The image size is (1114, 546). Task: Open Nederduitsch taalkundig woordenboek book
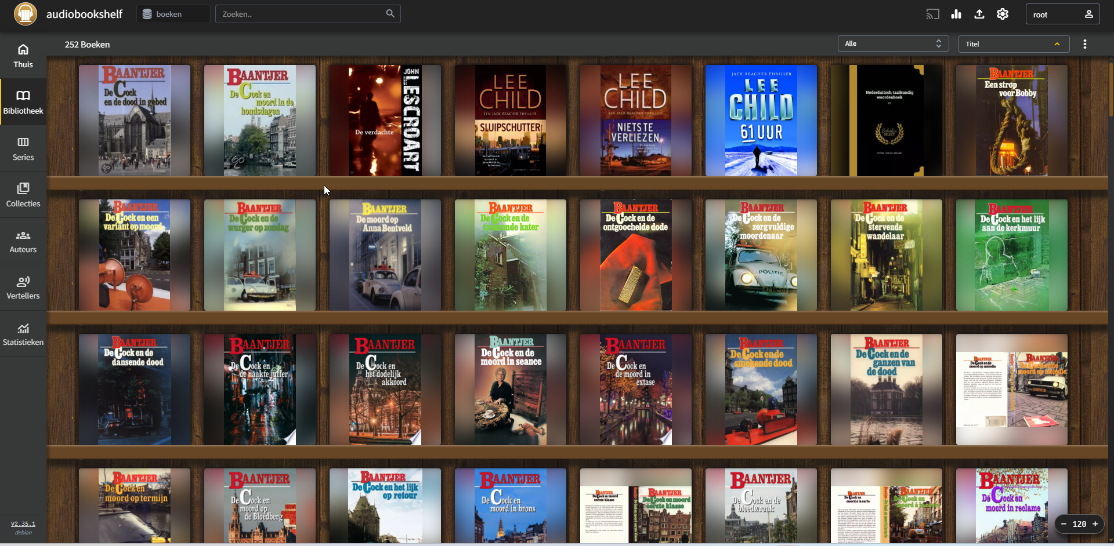click(887, 121)
